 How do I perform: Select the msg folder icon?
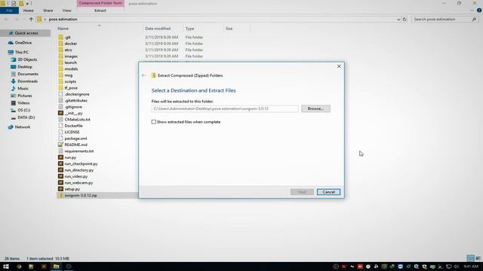pos(60,75)
